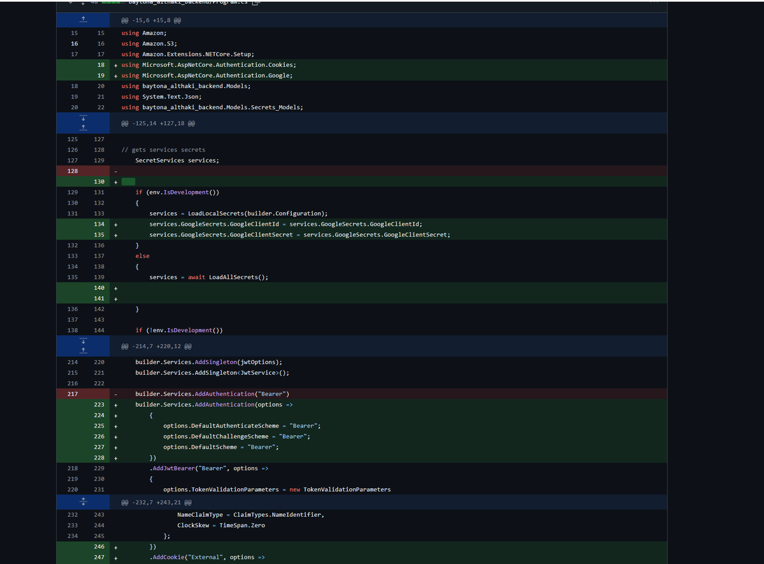Click line 'using System.Text.Json;'
This screenshot has width=764, height=564.
click(161, 97)
